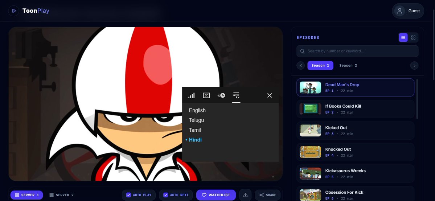Image resolution: width=435 pixels, height=201 pixels.
Task: Click the ToonPlay brand name
Action: click(36, 11)
